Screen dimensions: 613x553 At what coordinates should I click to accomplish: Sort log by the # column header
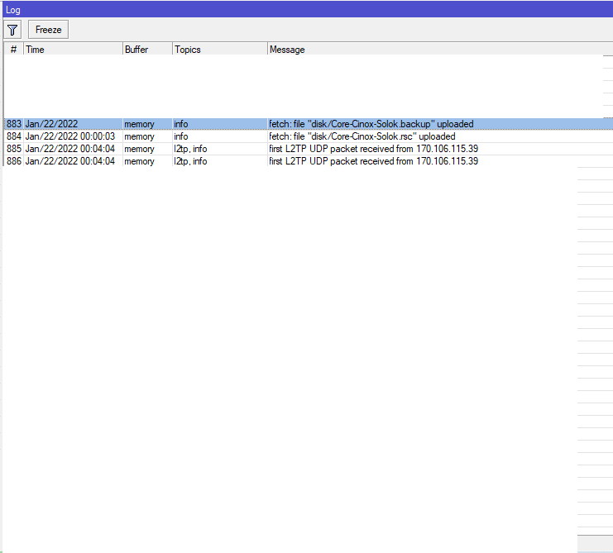(x=14, y=50)
